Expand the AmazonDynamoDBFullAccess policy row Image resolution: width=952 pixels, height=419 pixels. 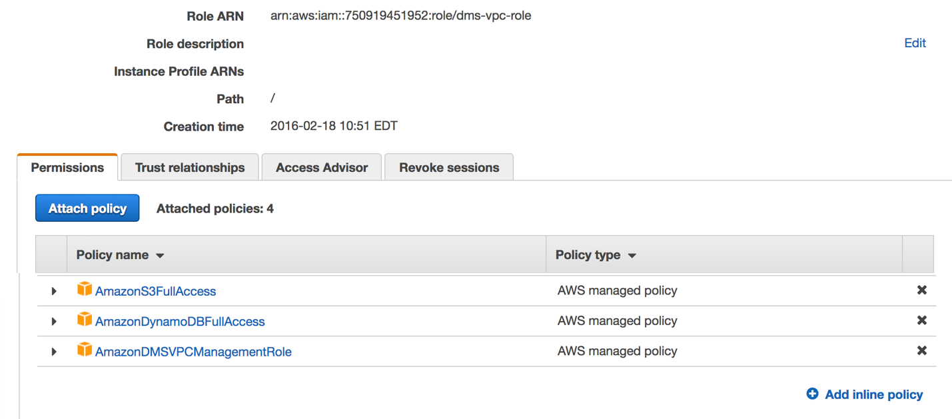(54, 322)
